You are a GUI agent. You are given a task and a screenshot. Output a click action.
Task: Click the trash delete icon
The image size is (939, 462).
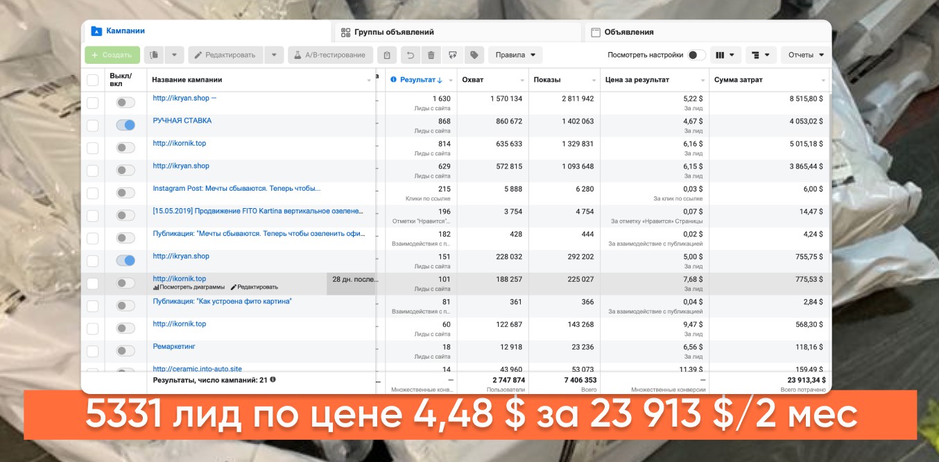(431, 55)
